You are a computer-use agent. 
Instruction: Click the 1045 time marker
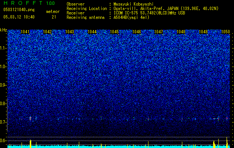[x=114, y=32]
